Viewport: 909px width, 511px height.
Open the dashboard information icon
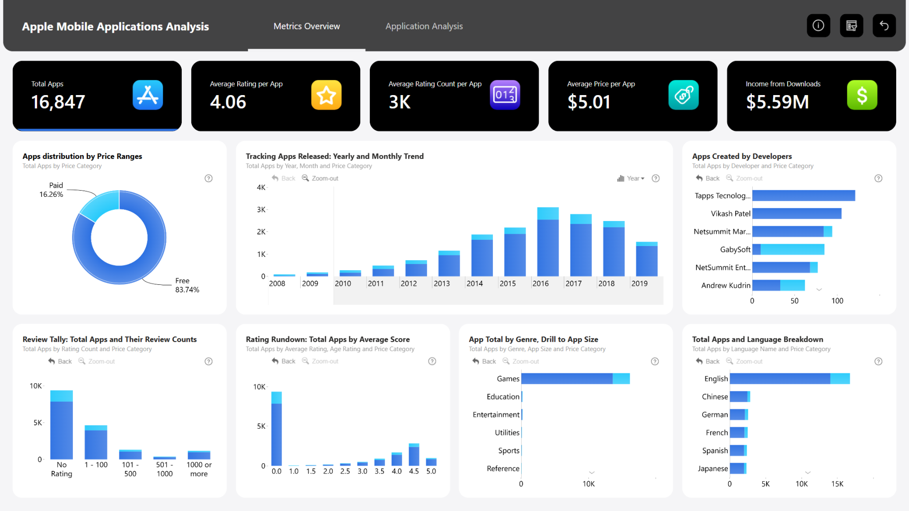pyautogui.click(x=818, y=26)
